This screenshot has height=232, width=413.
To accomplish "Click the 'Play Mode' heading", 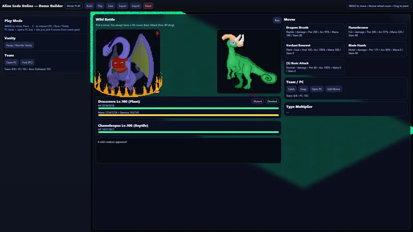I will point(13,21).
